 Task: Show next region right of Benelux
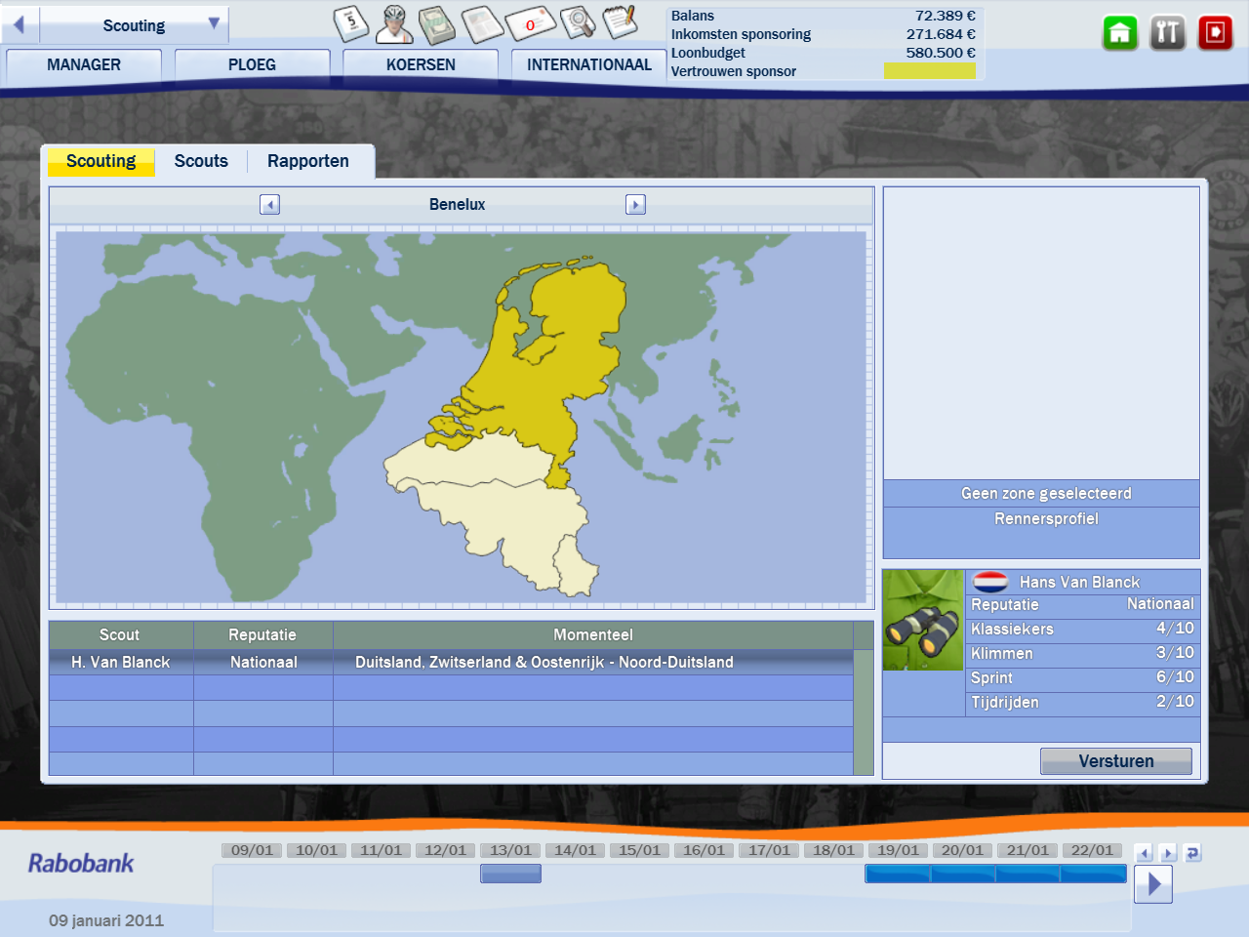click(x=635, y=205)
